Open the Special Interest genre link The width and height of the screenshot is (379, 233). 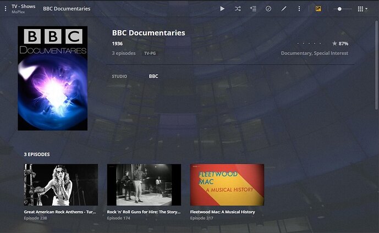331,53
